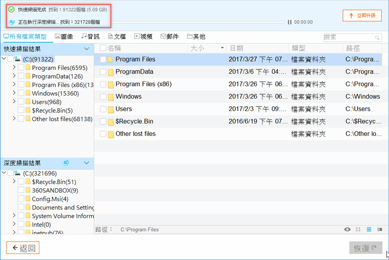The height and width of the screenshot is (260, 389).
Task: Expand Program Files(6595) tree node
Action: click(14, 67)
